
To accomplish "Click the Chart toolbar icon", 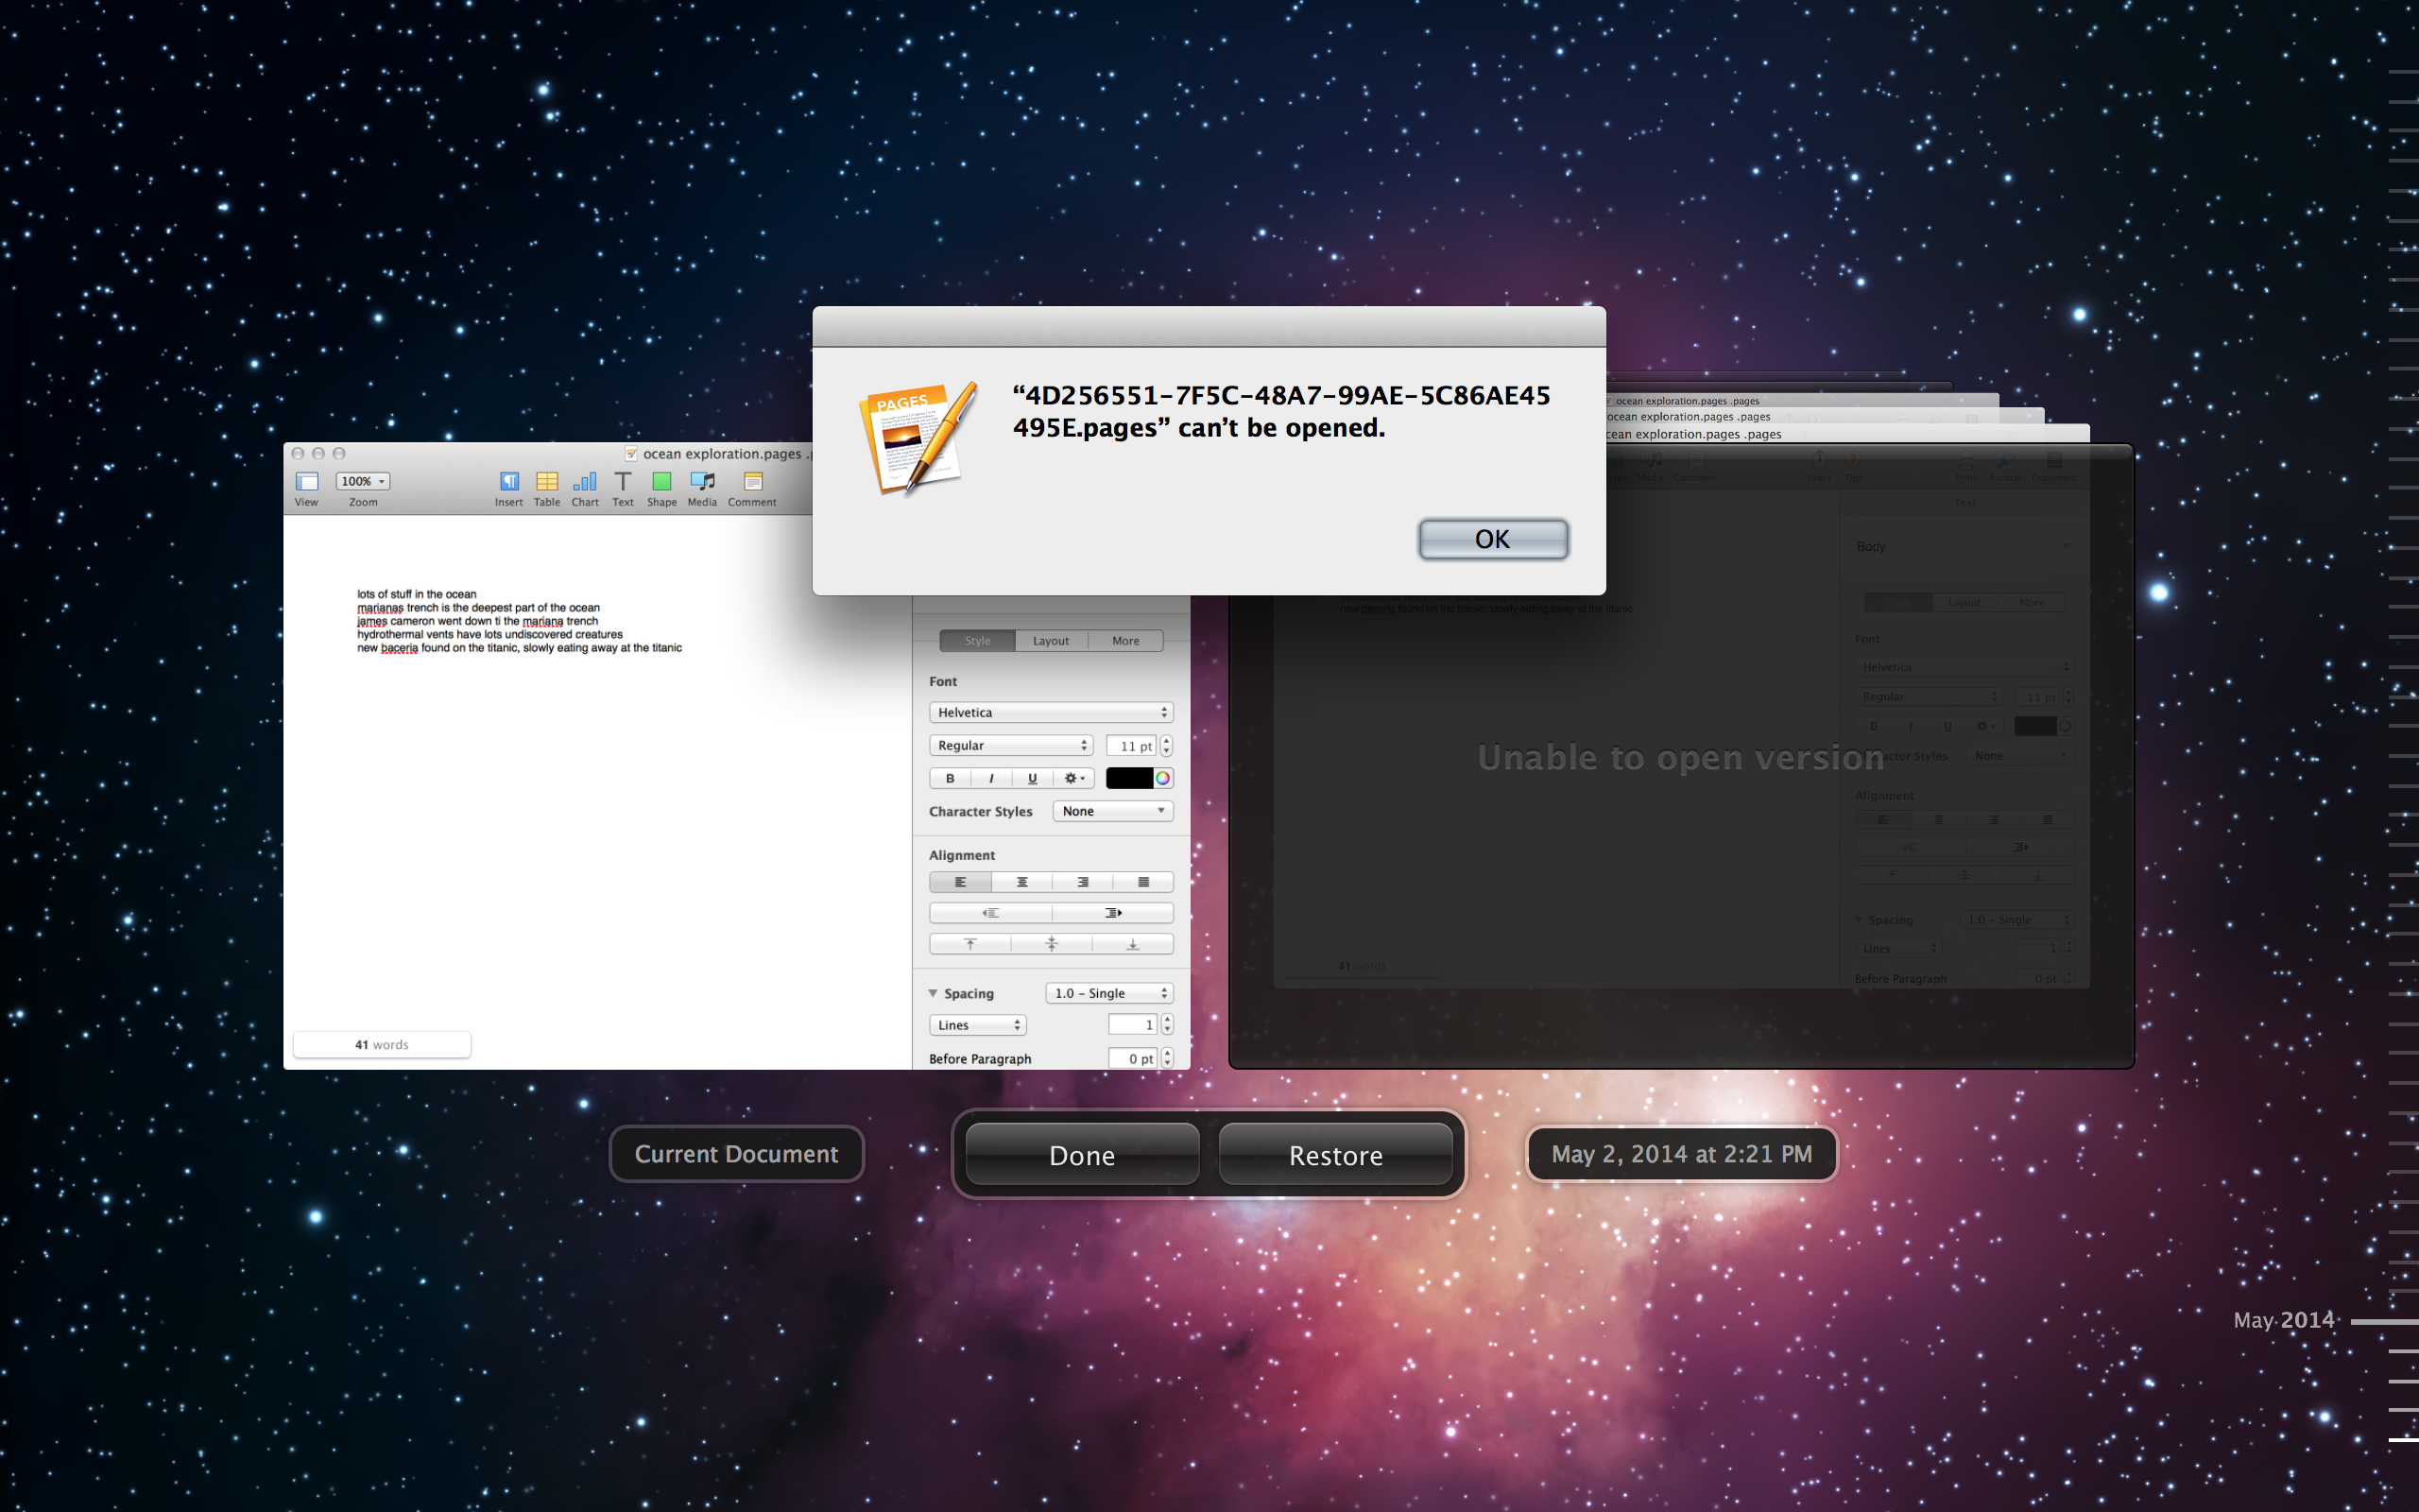I will click(585, 483).
